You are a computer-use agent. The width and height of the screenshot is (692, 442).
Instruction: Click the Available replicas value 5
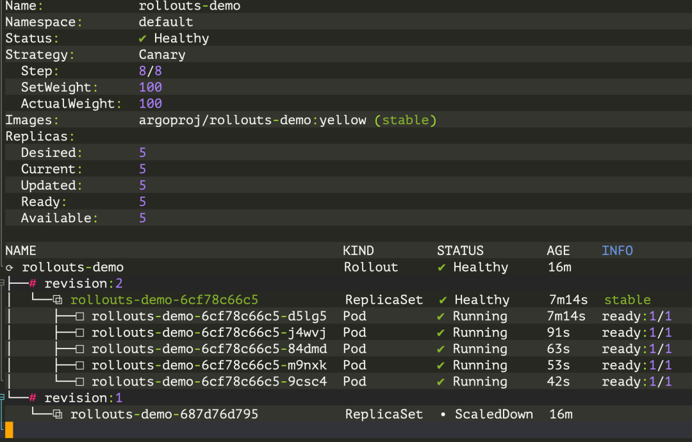tap(142, 218)
